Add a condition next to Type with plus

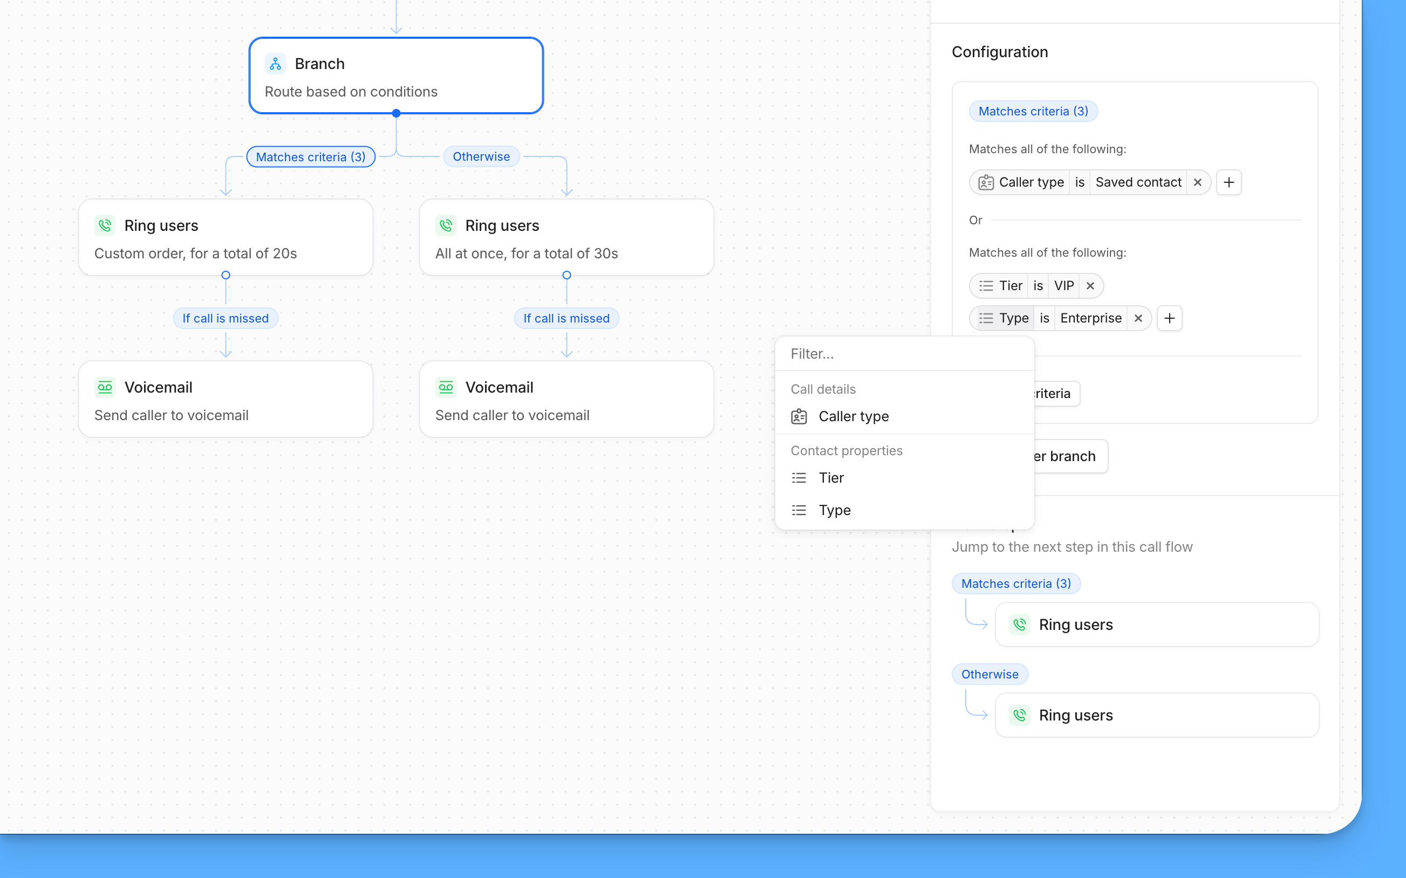click(1170, 318)
